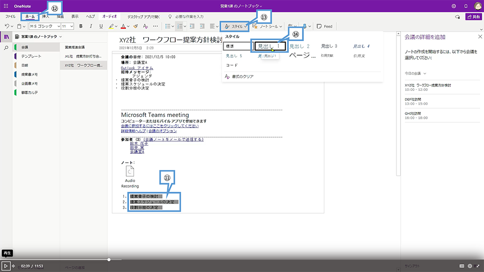Viewport: 484px width, 272px height.
Task: Expand the font color dropdown arrow
Action: (x=128, y=27)
